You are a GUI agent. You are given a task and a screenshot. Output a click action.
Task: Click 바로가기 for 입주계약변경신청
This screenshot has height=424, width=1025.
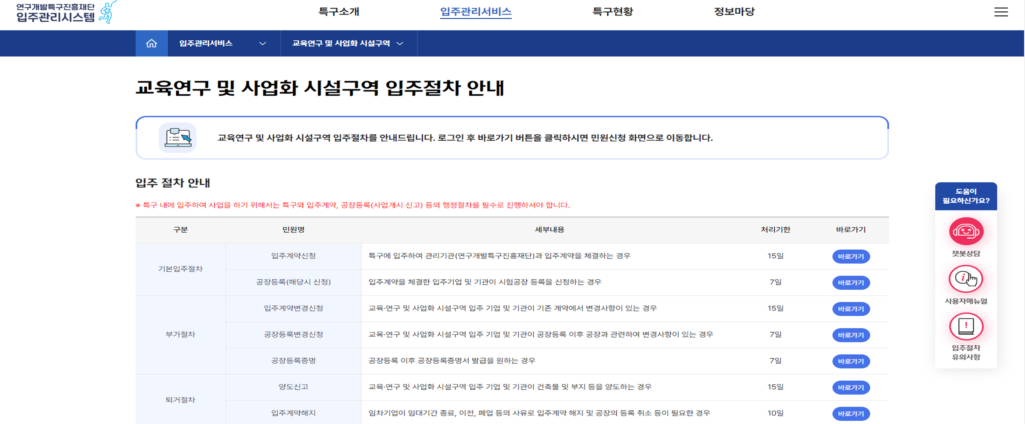pos(851,309)
